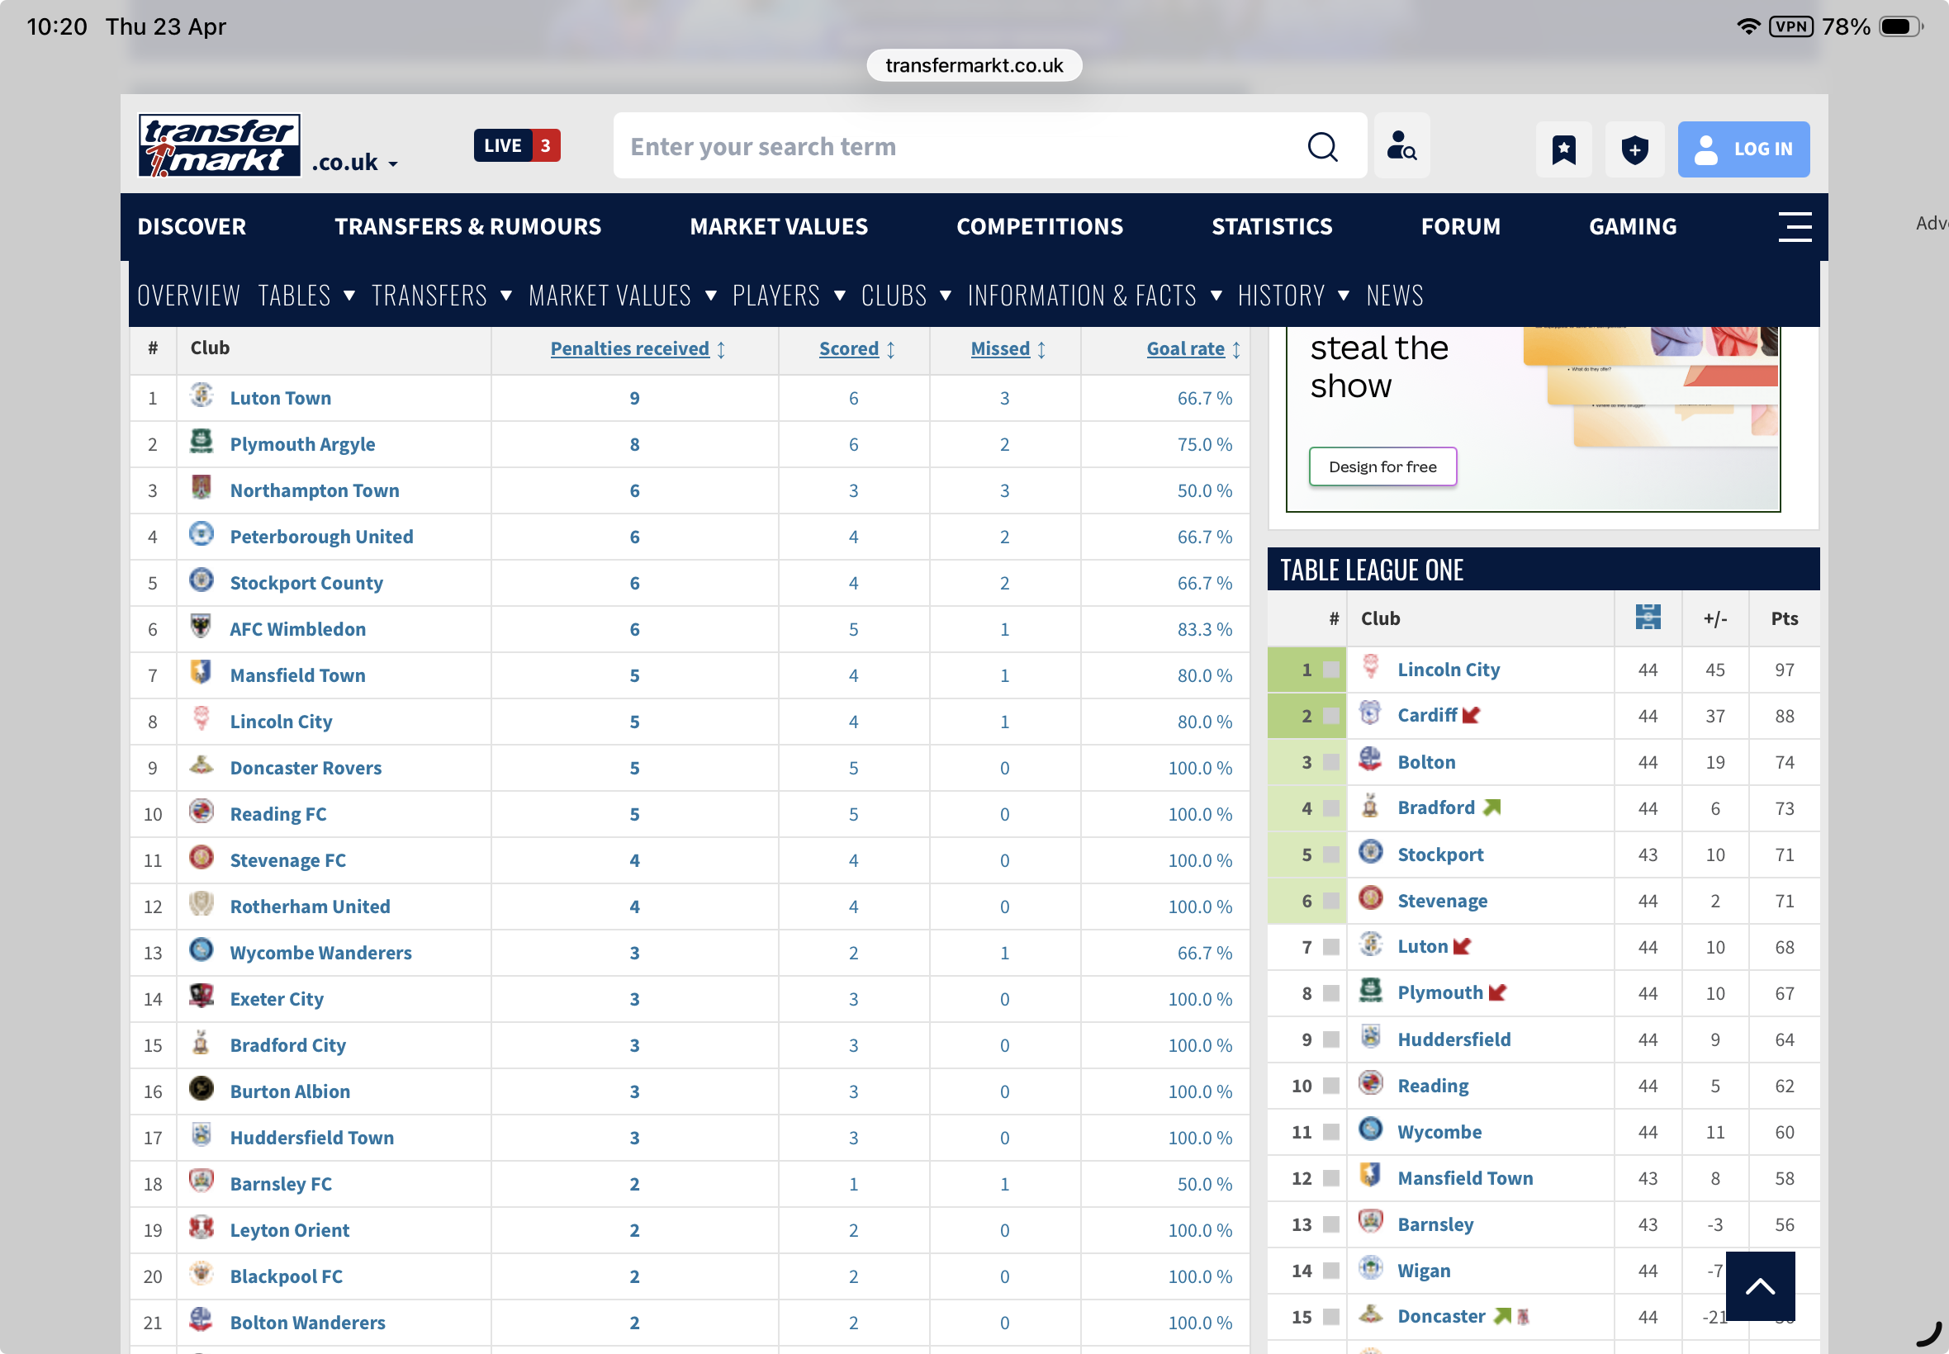This screenshot has height=1354, width=1949.
Task: Click the transfermarkt.co.uk address pill
Action: tap(974, 65)
